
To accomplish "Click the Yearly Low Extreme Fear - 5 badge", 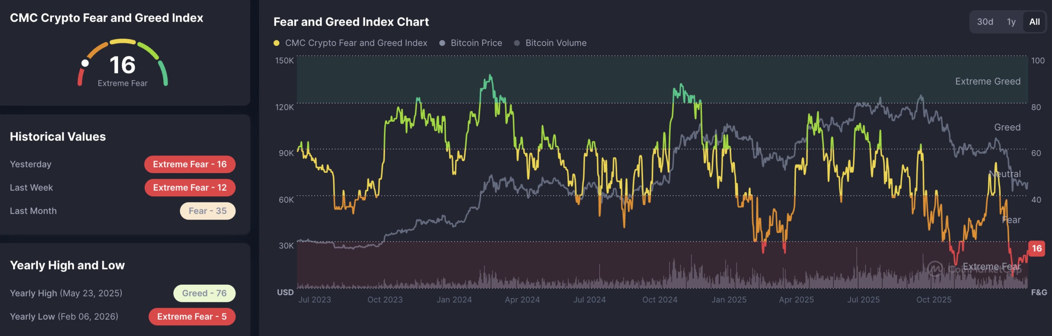I will click(191, 317).
